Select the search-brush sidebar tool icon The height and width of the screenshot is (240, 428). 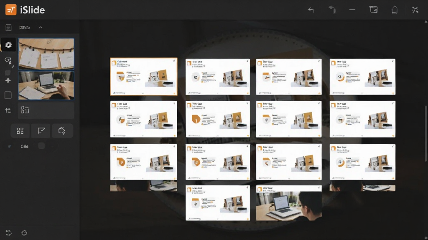pyautogui.click(x=8, y=61)
